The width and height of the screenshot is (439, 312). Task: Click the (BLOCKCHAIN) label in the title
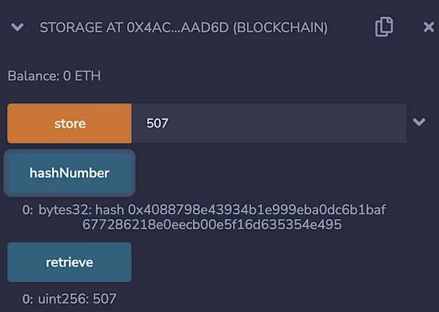(x=280, y=28)
